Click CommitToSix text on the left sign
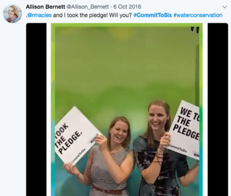This screenshot has width=231, height=196. 78,156
